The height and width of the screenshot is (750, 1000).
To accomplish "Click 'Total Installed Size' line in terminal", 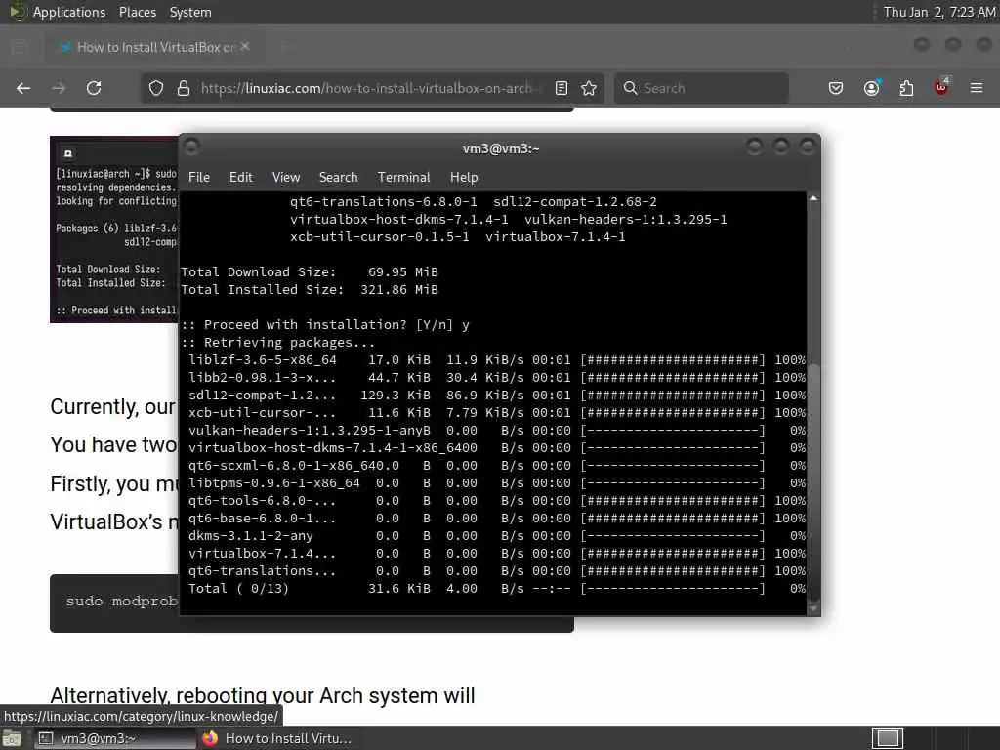I will [x=310, y=290].
